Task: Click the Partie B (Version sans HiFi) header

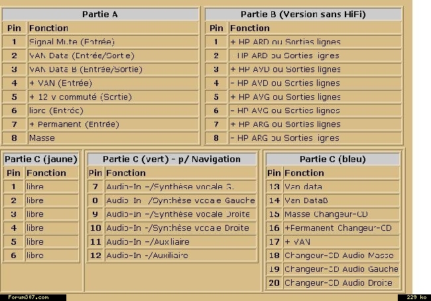Action: [x=303, y=14]
